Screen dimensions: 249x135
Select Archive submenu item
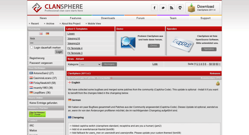(50, 24)
